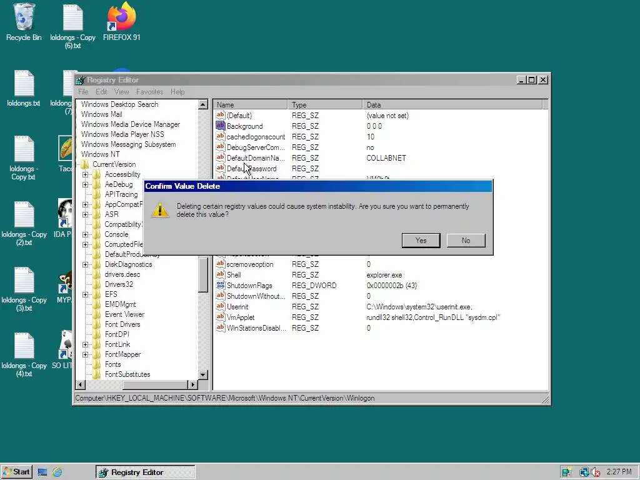Viewport: 640px width, 480px height.
Task: Sort values by the Name column header
Action: [x=250, y=105]
